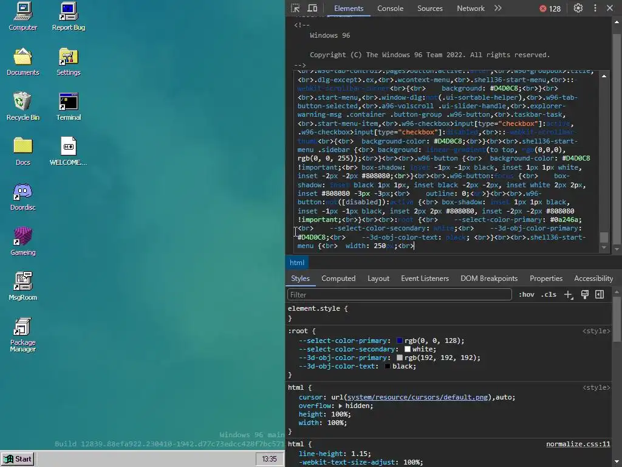Click the 128 errors indicator
This screenshot has width=622, height=467.
[x=550, y=9]
